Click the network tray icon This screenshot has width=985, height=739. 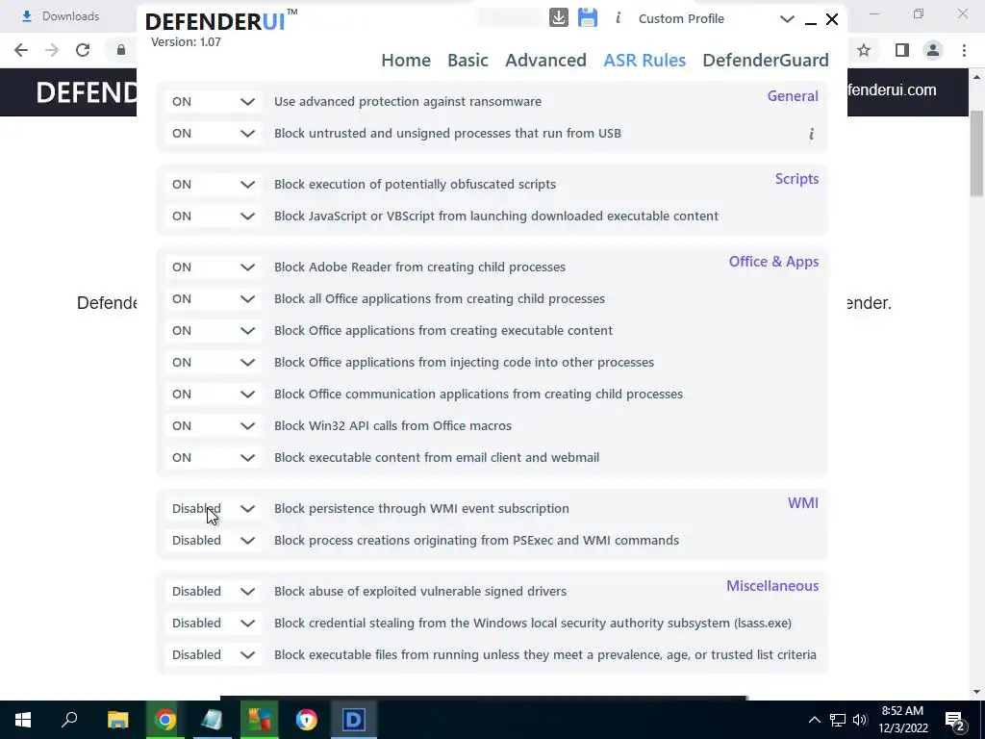click(838, 720)
